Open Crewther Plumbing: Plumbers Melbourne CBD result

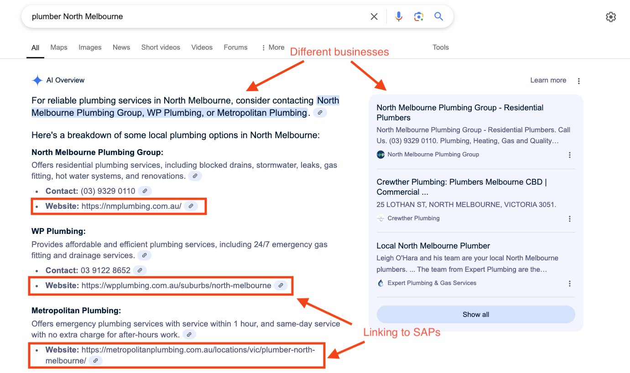click(x=462, y=187)
